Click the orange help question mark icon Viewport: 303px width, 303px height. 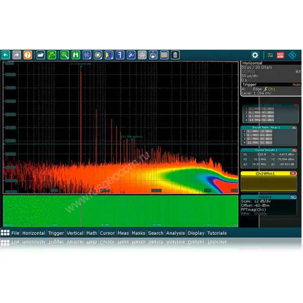click(x=28, y=55)
